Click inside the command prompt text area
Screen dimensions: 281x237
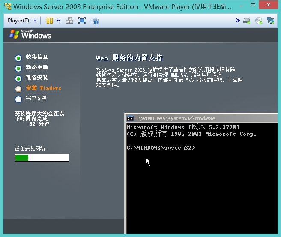point(202,178)
